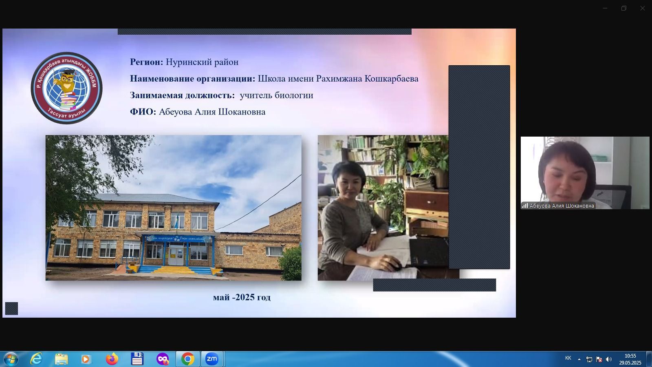
Task: Open the clock showing 10:55
Action: [x=630, y=359]
